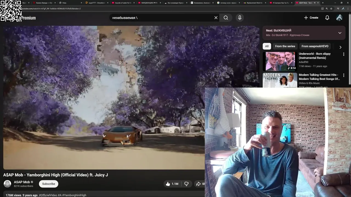Switch to the Sounds of water tab
351x197 pixels.
pyautogui.click(x=123, y=3)
